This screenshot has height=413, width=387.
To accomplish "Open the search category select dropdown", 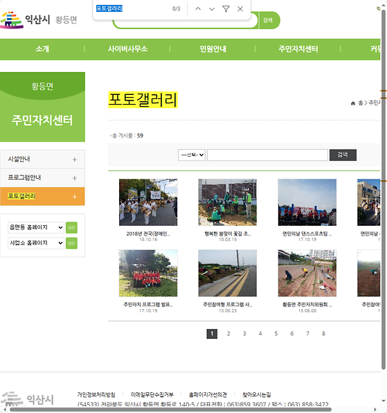I will click(x=192, y=155).
